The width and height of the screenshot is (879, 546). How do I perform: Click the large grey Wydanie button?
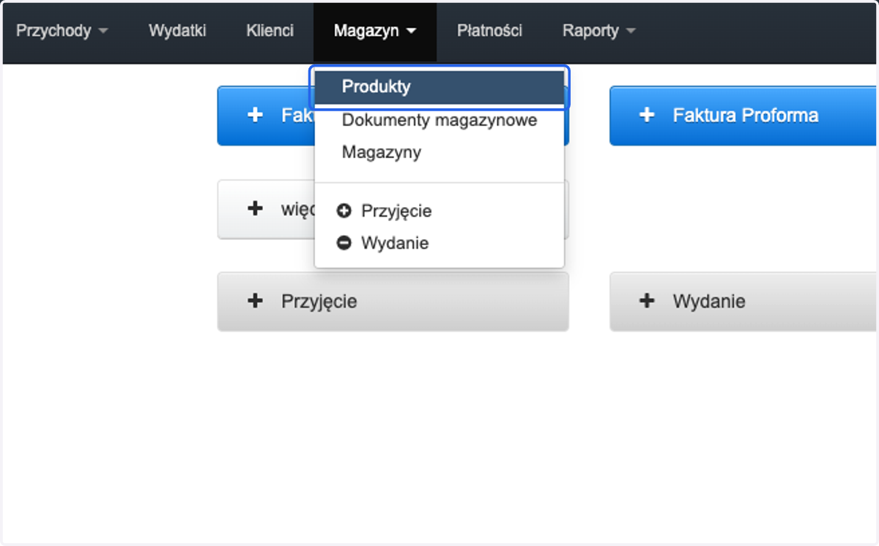743,302
